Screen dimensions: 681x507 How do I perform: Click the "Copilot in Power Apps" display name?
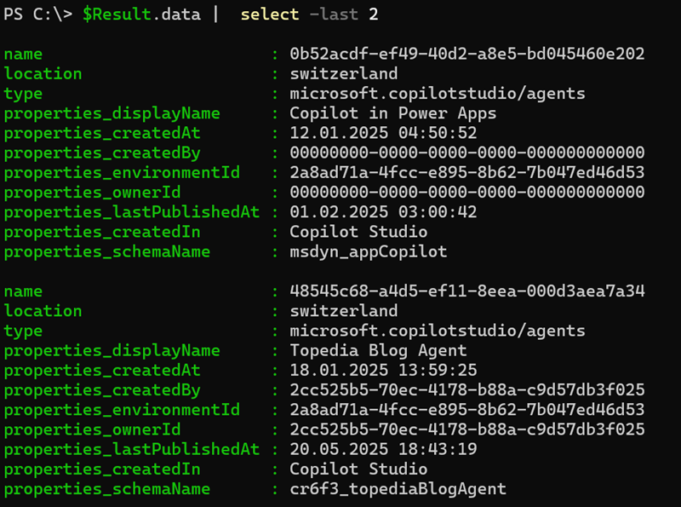[393, 113]
